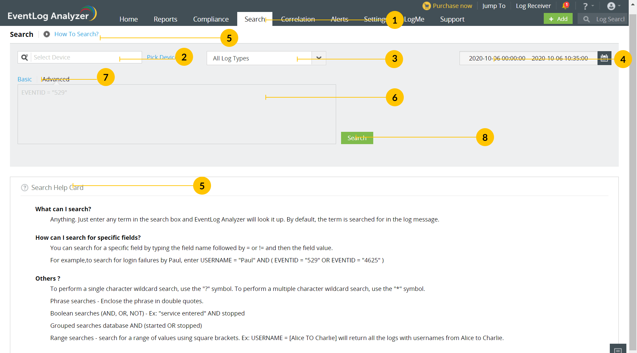The height and width of the screenshot is (353, 637).
Task: Open the LogMe tab
Action: click(414, 19)
